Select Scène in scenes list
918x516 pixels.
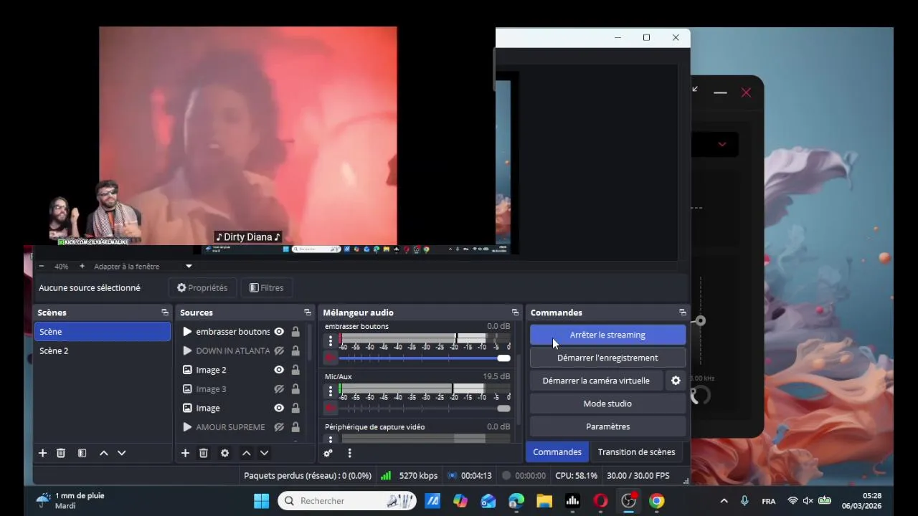pos(103,332)
